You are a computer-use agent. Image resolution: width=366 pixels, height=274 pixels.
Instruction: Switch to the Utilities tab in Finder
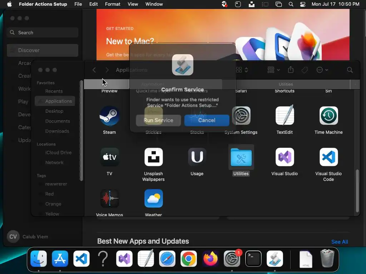click(286, 84)
